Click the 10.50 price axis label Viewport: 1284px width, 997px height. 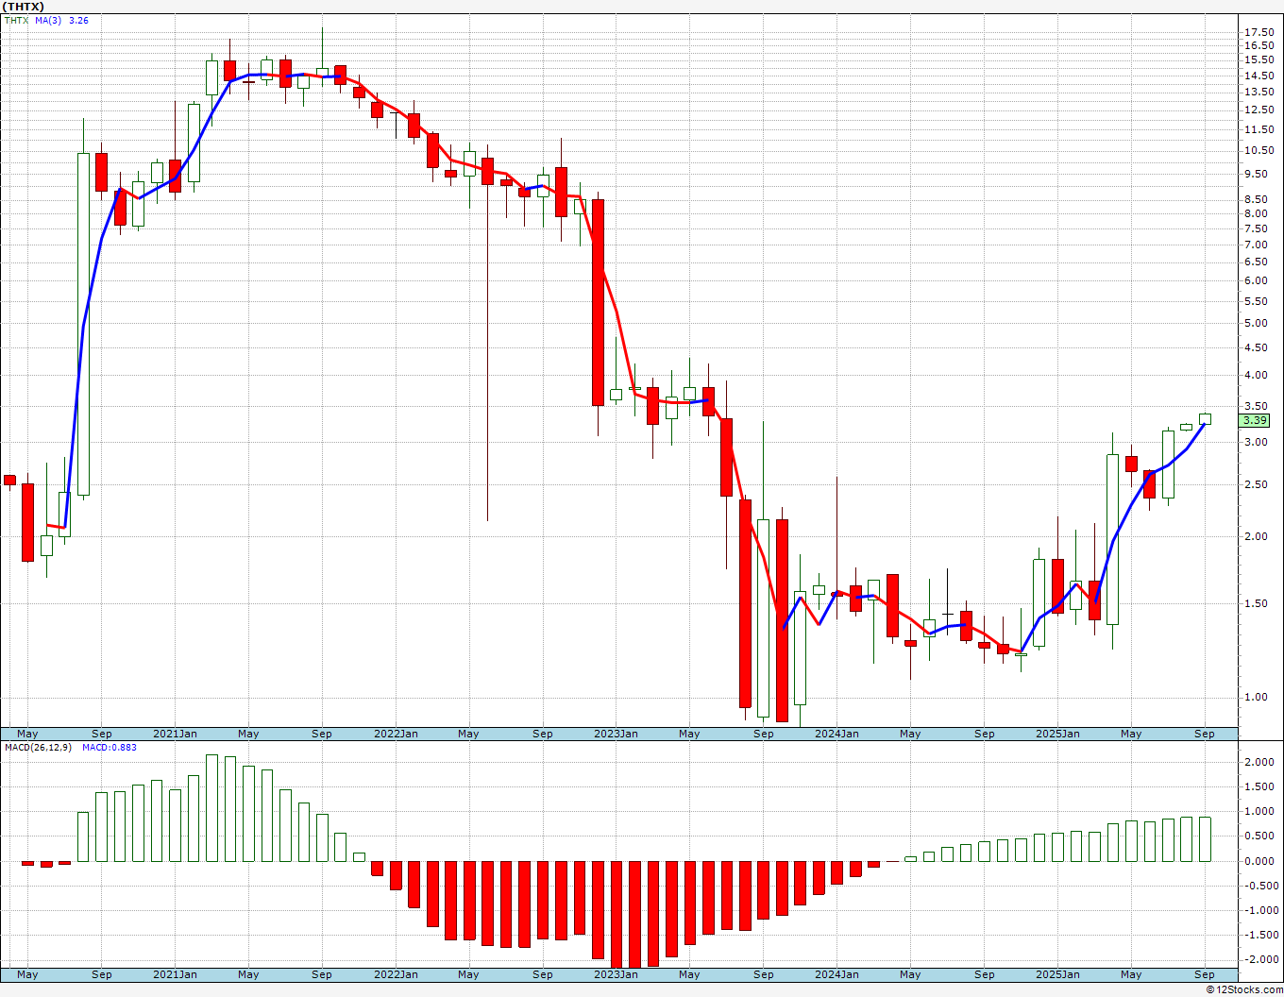[1259, 150]
